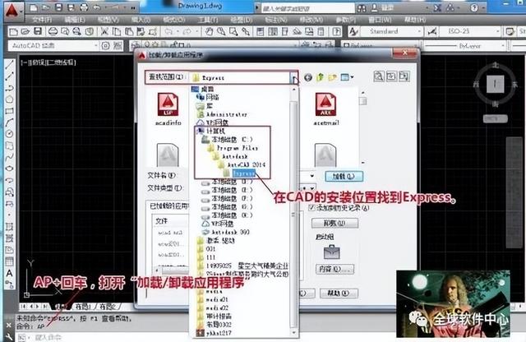Open the 工具(T) menu
Screen dimensions: 526x342
[x=208, y=20]
